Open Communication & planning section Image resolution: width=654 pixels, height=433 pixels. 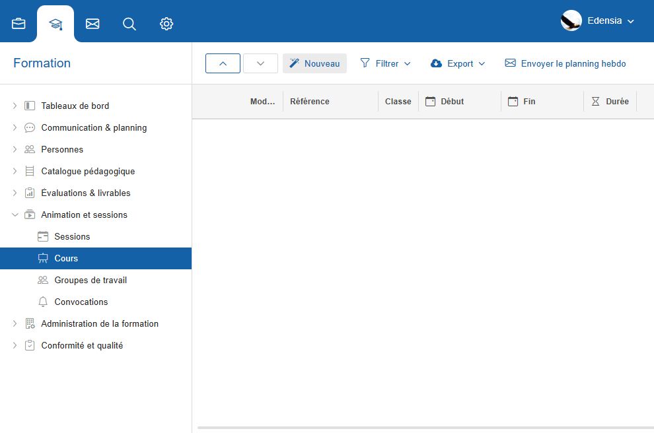pos(96,127)
